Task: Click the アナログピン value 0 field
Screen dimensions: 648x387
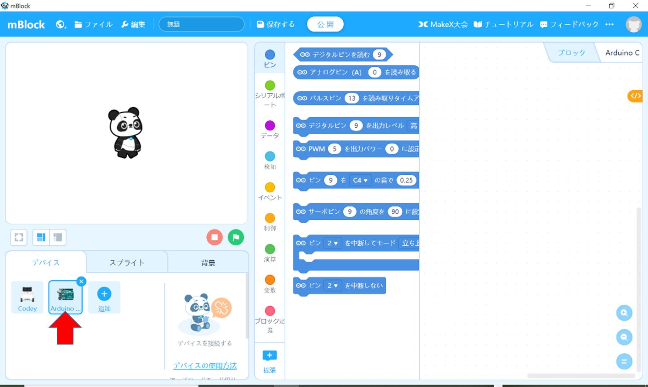Action: 374,72
